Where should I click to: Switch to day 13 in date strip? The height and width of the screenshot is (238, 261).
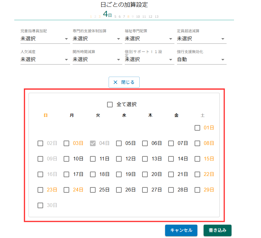[156, 16]
